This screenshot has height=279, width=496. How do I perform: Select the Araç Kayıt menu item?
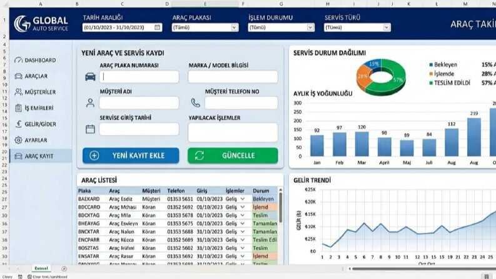point(41,156)
